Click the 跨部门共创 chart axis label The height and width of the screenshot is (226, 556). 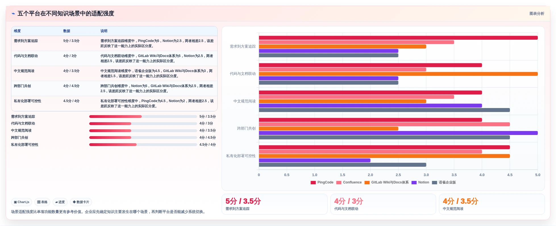coord(246,128)
